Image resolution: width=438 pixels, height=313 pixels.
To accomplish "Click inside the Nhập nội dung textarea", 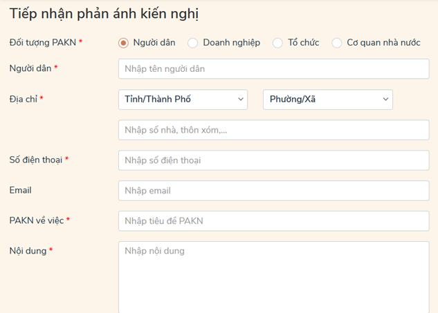I will 274,276.
